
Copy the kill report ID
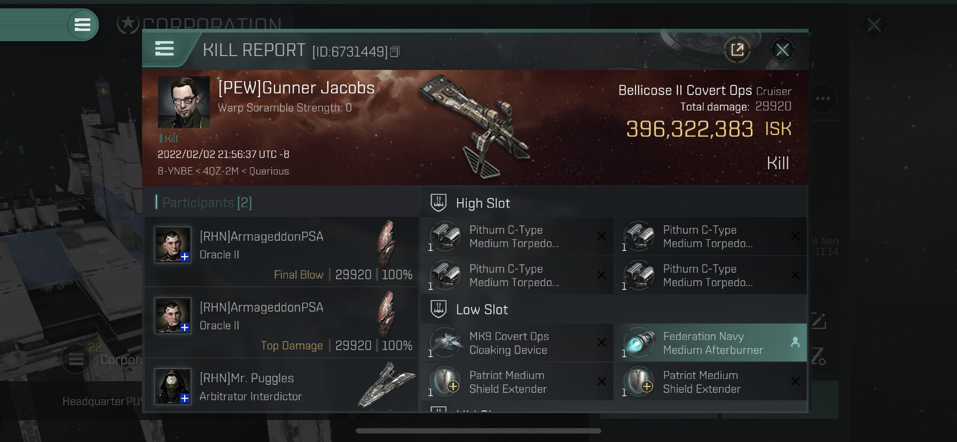coord(395,51)
